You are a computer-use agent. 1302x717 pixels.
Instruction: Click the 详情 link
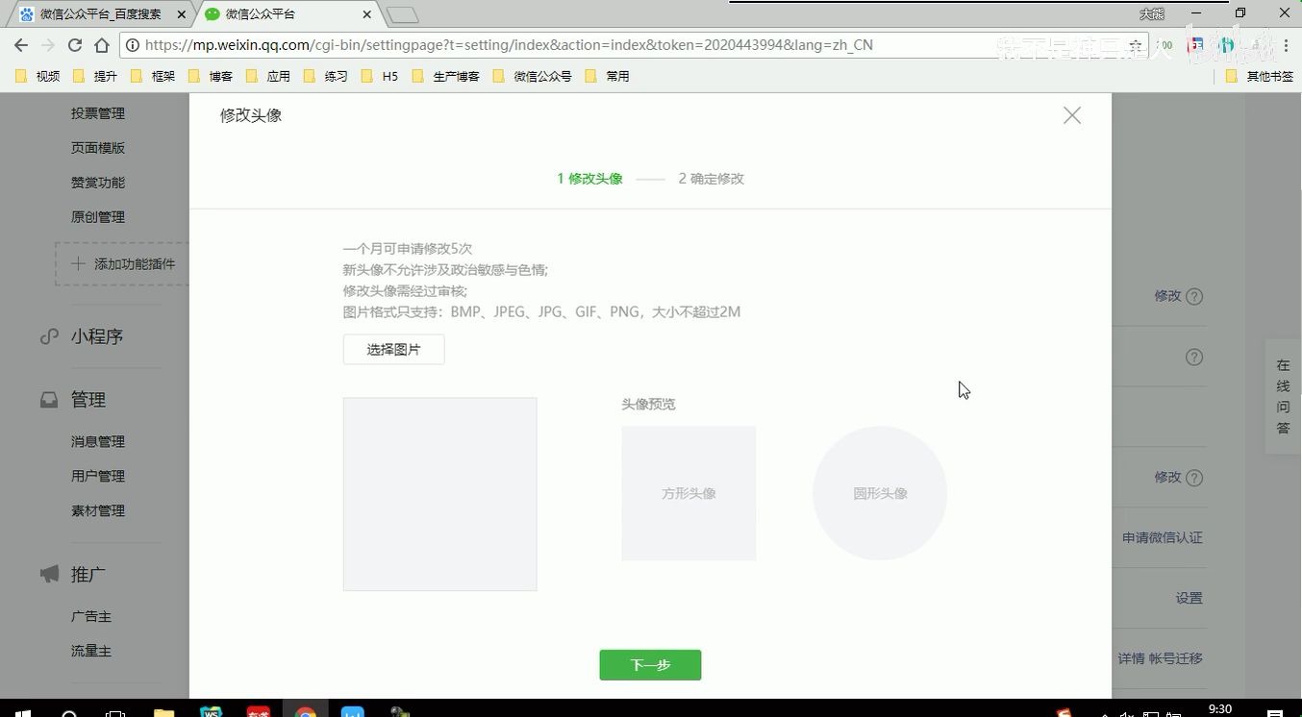1131,658
